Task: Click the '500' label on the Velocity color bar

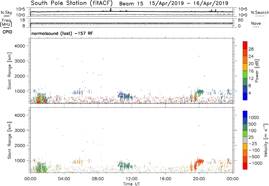Action: tap(253, 124)
